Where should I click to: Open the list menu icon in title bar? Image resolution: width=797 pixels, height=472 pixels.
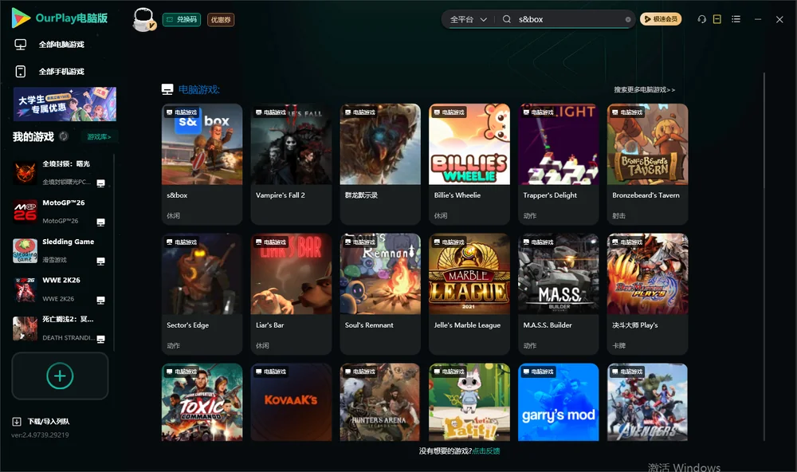coord(736,19)
